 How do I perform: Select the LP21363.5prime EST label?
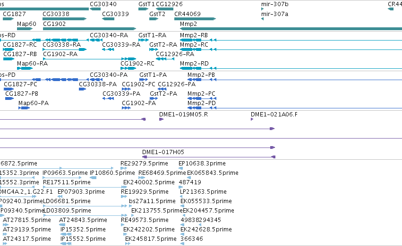point(203,192)
